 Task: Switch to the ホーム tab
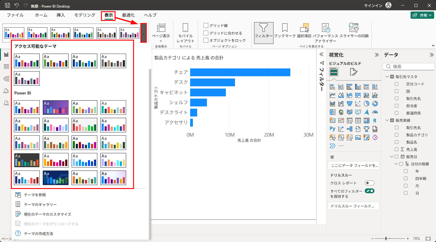point(41,15)
